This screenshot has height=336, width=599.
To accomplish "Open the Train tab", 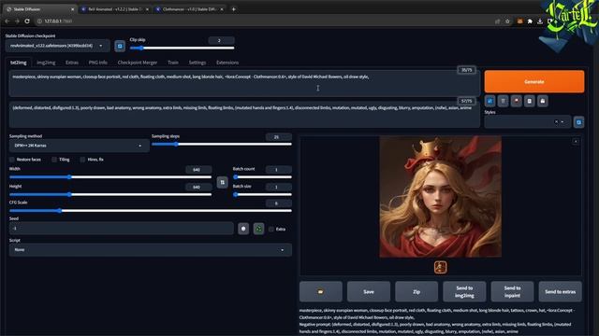I will [172, 63].
